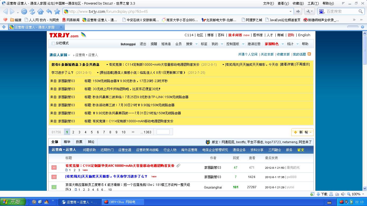This screenshot has width=367, height=206.
Task: Show more bookmarks via the chevron overflow
Action: 354,20
